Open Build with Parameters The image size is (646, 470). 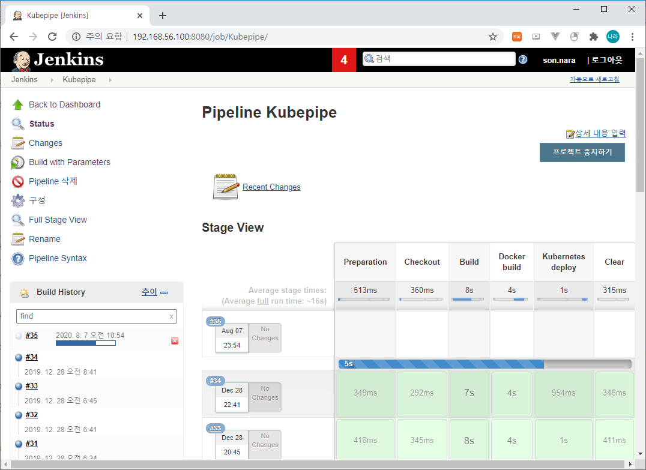coord(69,162)
